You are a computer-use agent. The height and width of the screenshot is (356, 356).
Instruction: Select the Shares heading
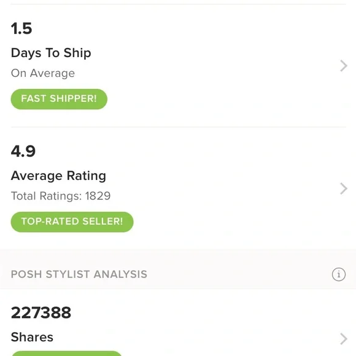32,337
